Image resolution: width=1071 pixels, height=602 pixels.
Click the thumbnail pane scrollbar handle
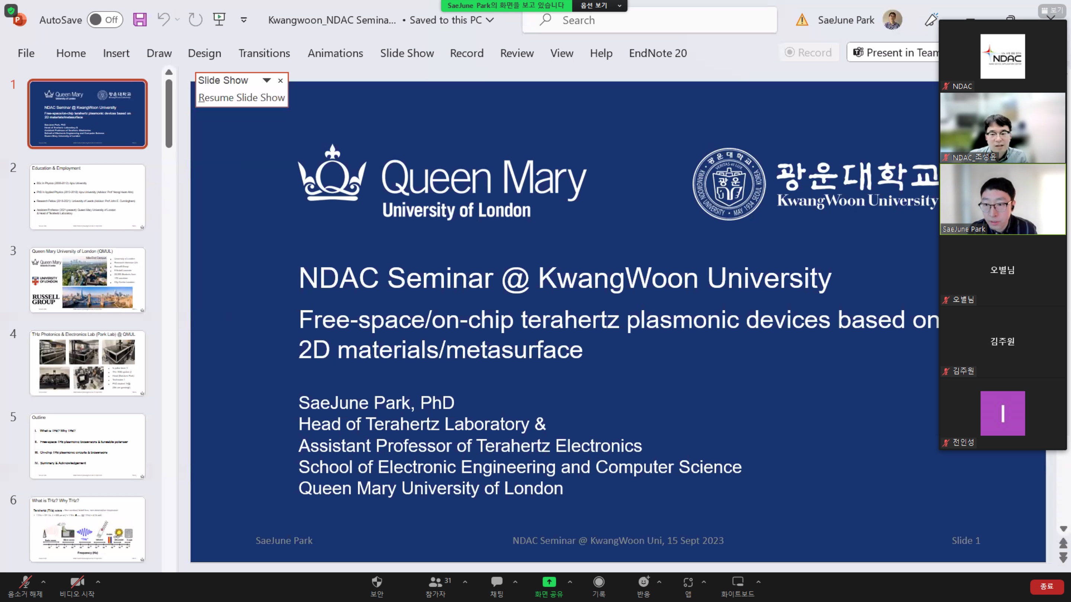pyautogui.click(x=169, y=113)
